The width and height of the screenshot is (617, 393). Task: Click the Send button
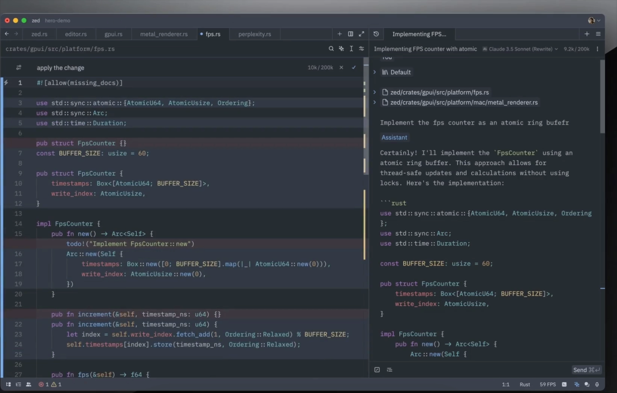pos(586,370)
